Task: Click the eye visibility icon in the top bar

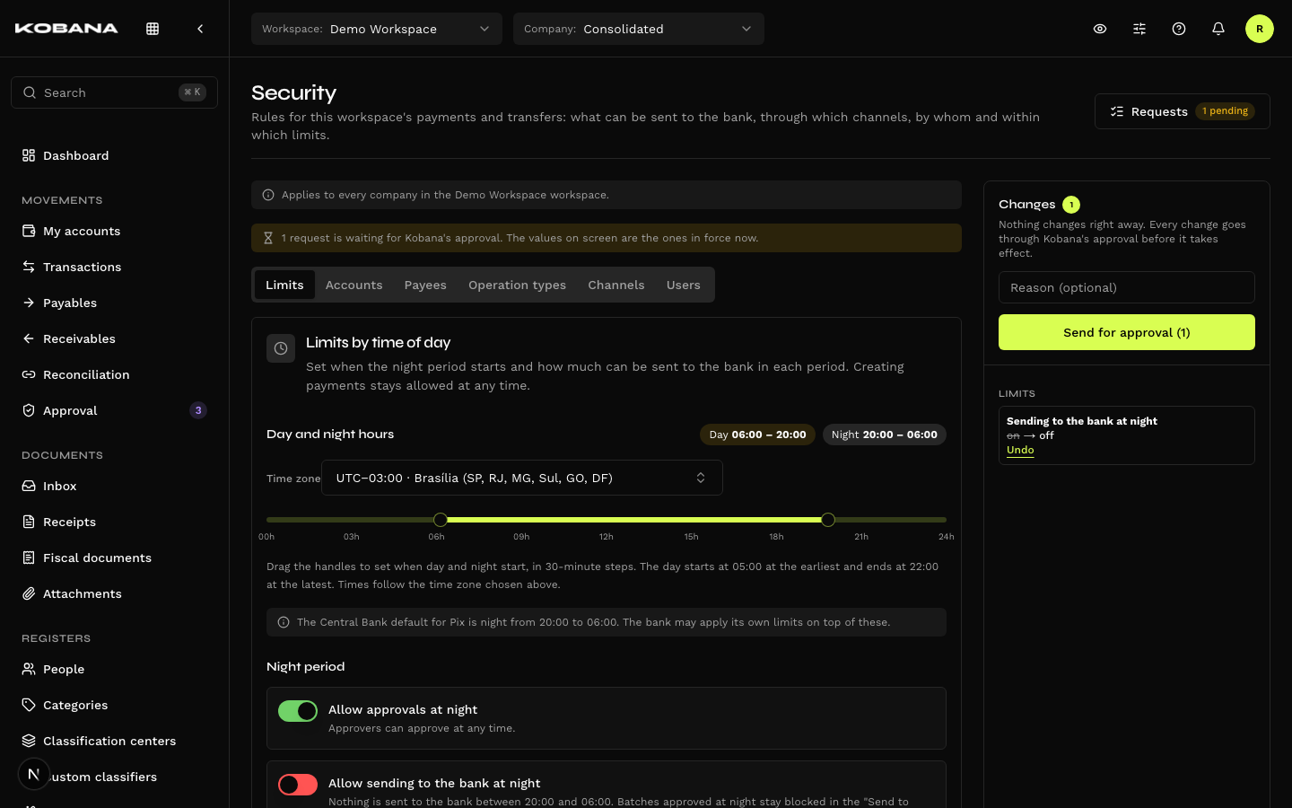Action: (x=1100, y=29)
